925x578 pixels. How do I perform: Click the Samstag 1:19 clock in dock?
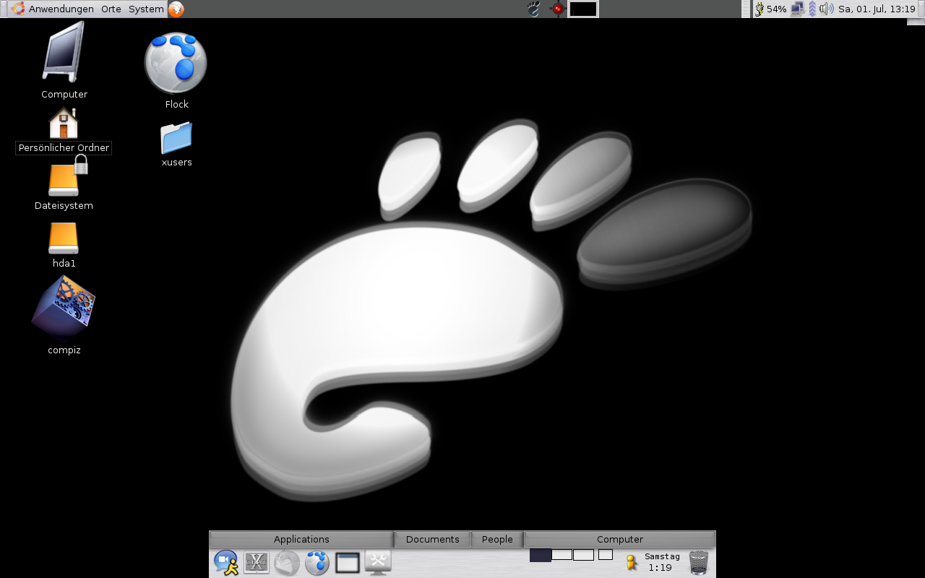click(662, 562)
